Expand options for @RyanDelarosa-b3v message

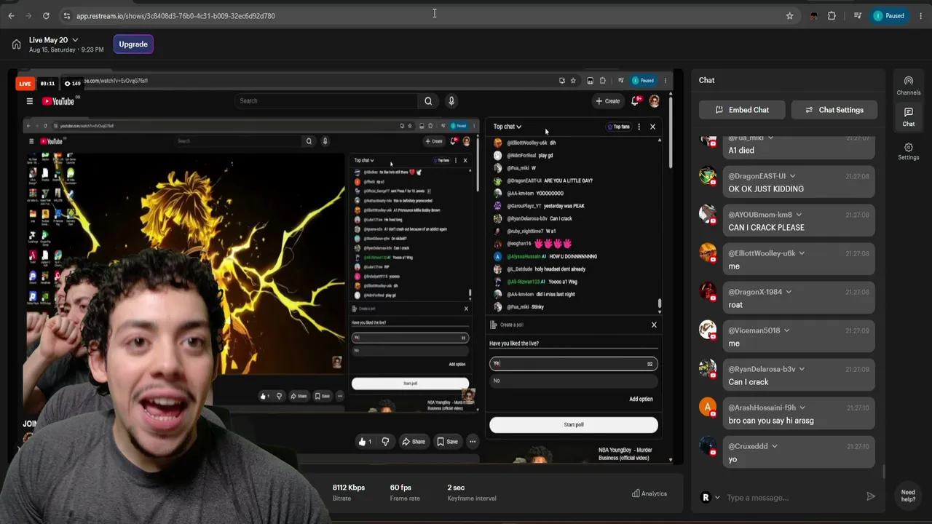(x=802, y=369)
